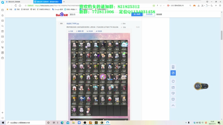Click the Baidu Tieba logo
The height and width of the screenshot is (125, 223).
coord(62,14)
